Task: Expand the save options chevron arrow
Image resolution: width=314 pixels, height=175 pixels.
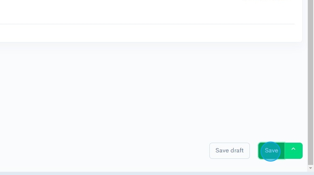Action: [x=294, y=150]
